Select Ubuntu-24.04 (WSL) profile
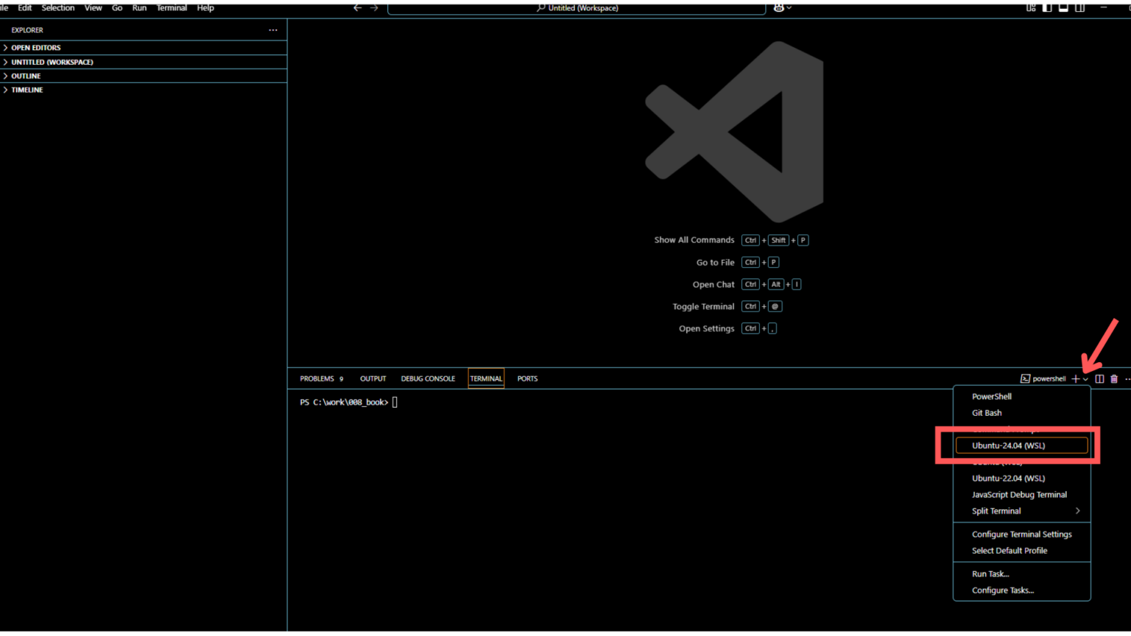Viewport: 1131px width, 636px height. coord(1022,445)
